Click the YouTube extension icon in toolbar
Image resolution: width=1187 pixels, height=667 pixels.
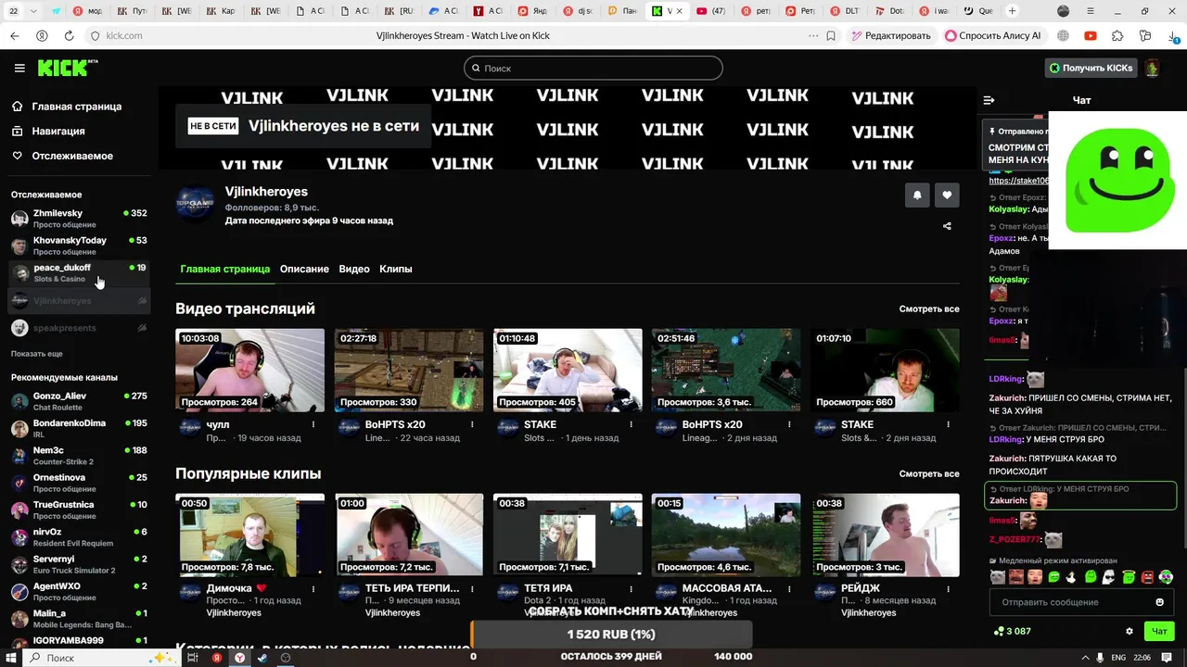click(1091, 35)
